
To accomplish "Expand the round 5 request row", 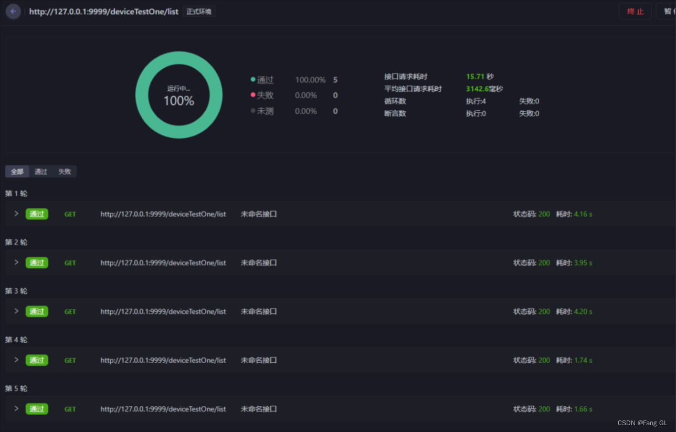I will coord(16,409).
